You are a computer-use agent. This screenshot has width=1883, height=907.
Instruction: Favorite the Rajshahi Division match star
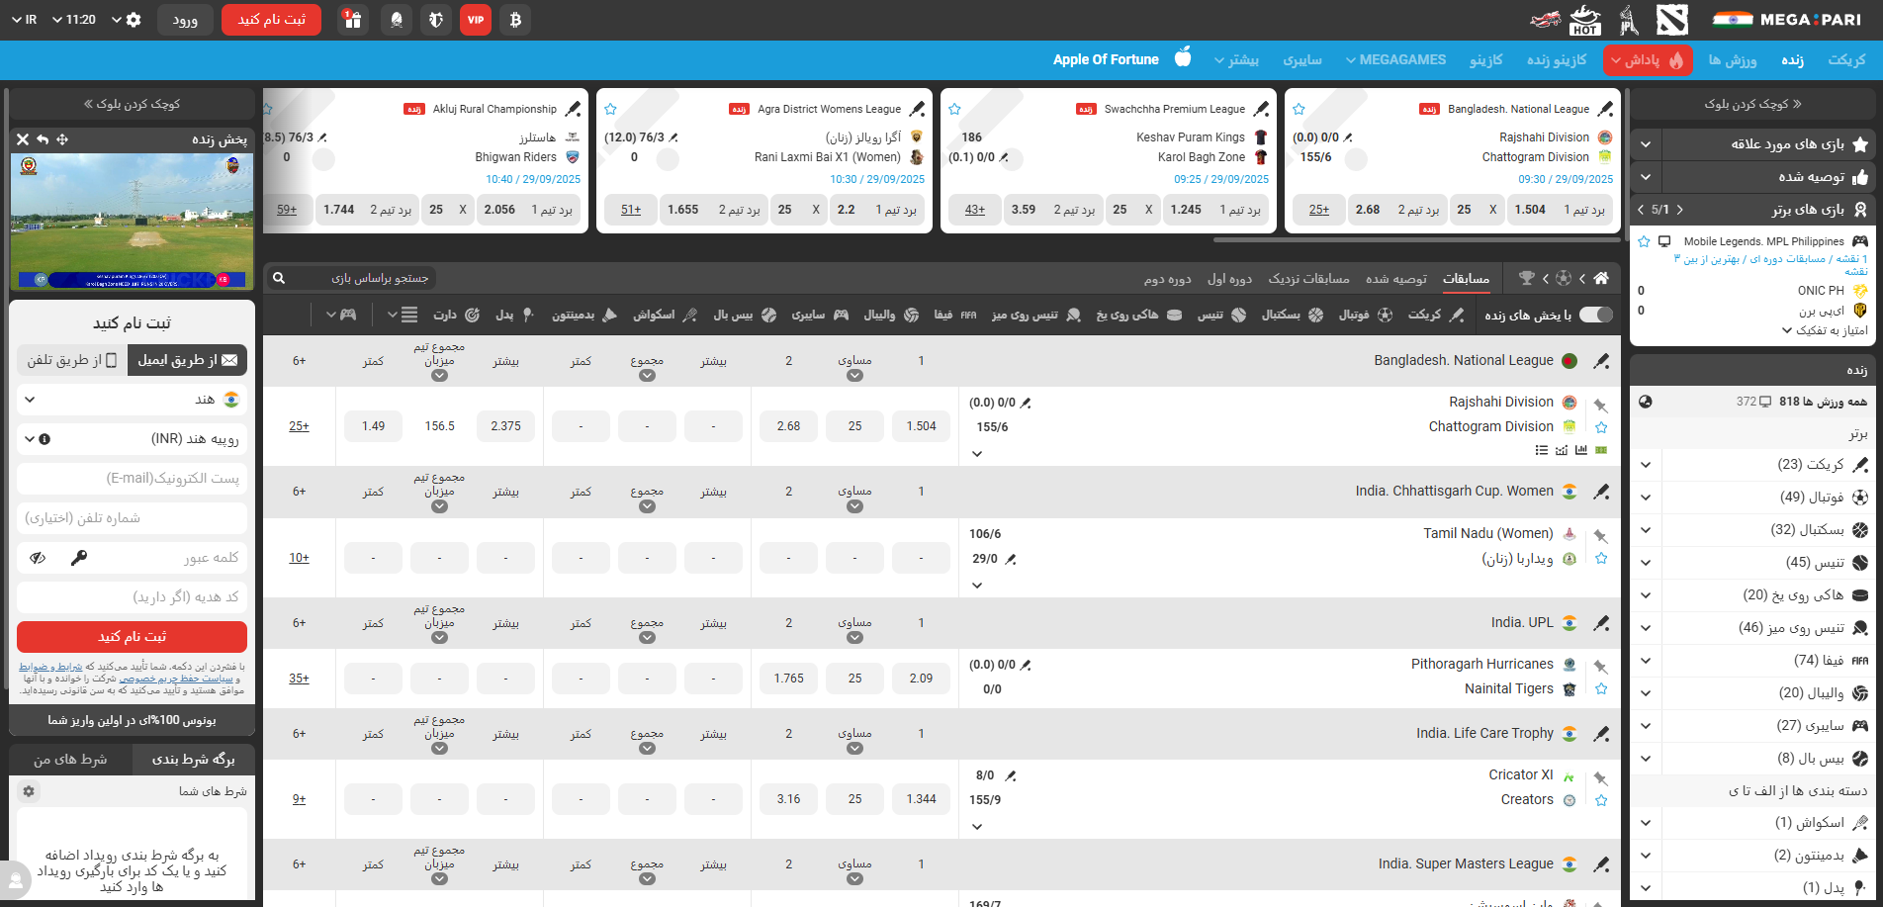coord(1601,427)
